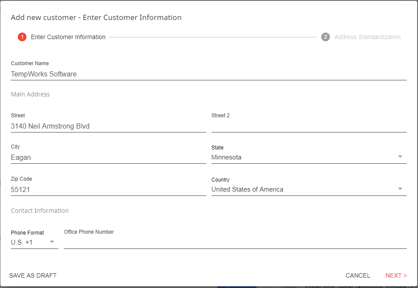
Task: Switch to Address Standardization step
Action: tap(367, 37)
